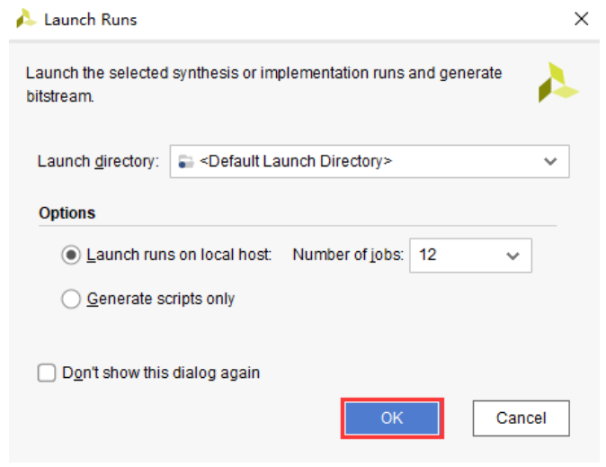Image resolution: width=606 pixels, height=467 pixels.
Task: Click the 'Launch runs on local host' label text
Action: [179, 255]
